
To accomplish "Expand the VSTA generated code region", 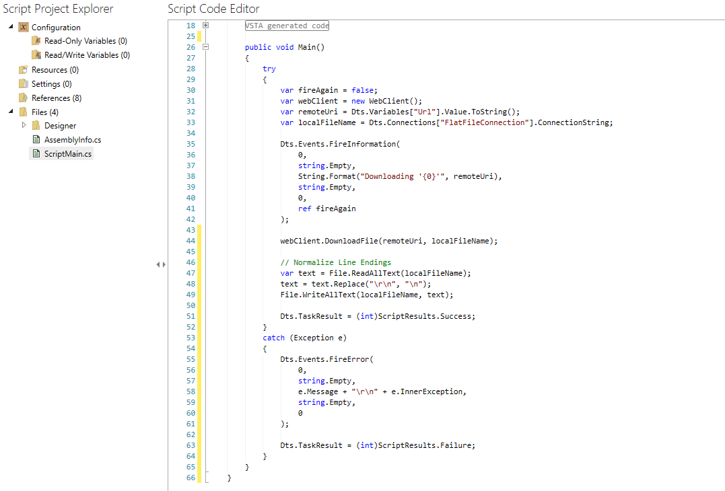I will [x=206, y=25].
